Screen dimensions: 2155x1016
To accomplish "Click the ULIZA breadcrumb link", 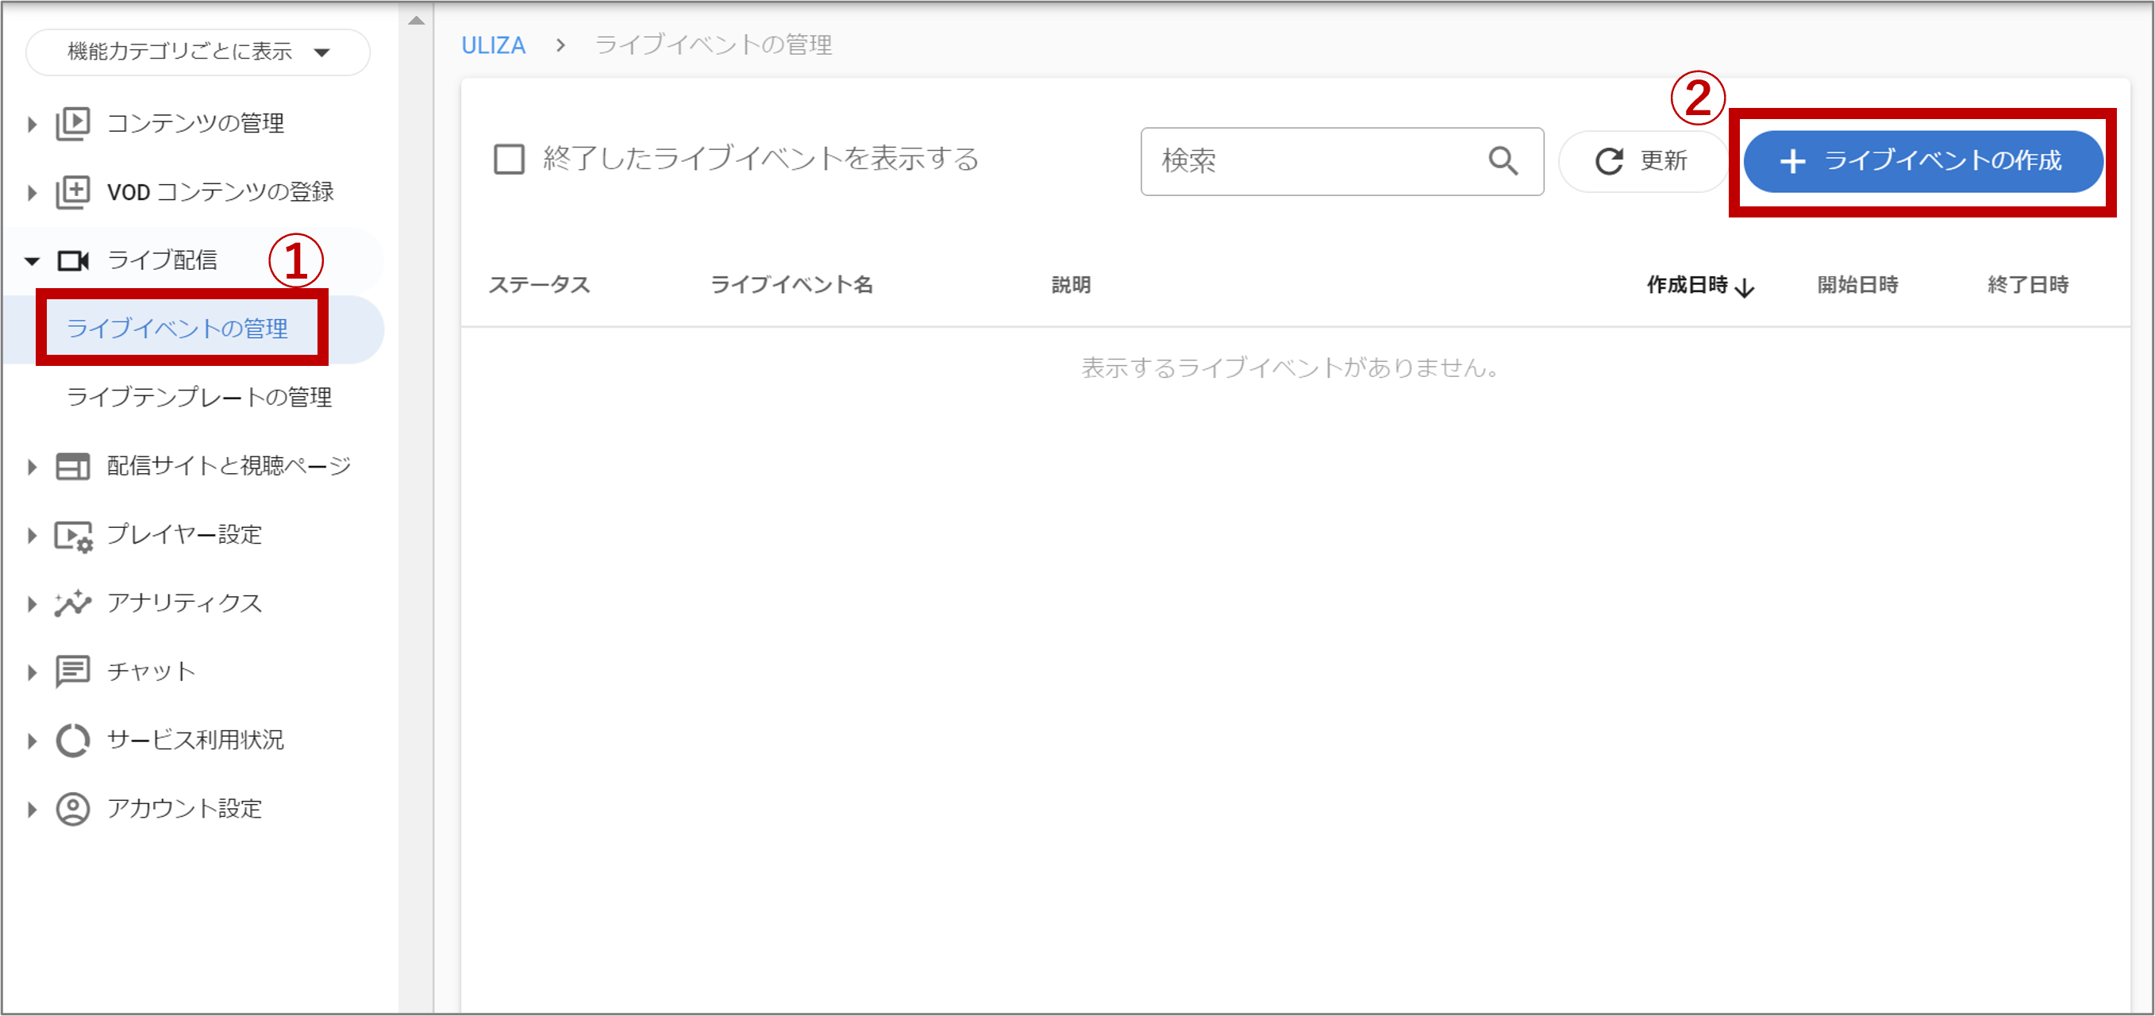I will coord(494,45).
